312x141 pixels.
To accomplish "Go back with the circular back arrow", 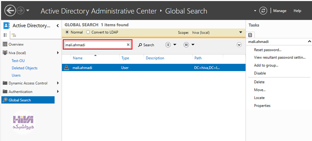I will pos(10,10).
